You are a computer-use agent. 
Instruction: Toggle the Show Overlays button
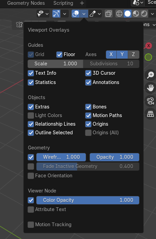(x=76, y=14)
